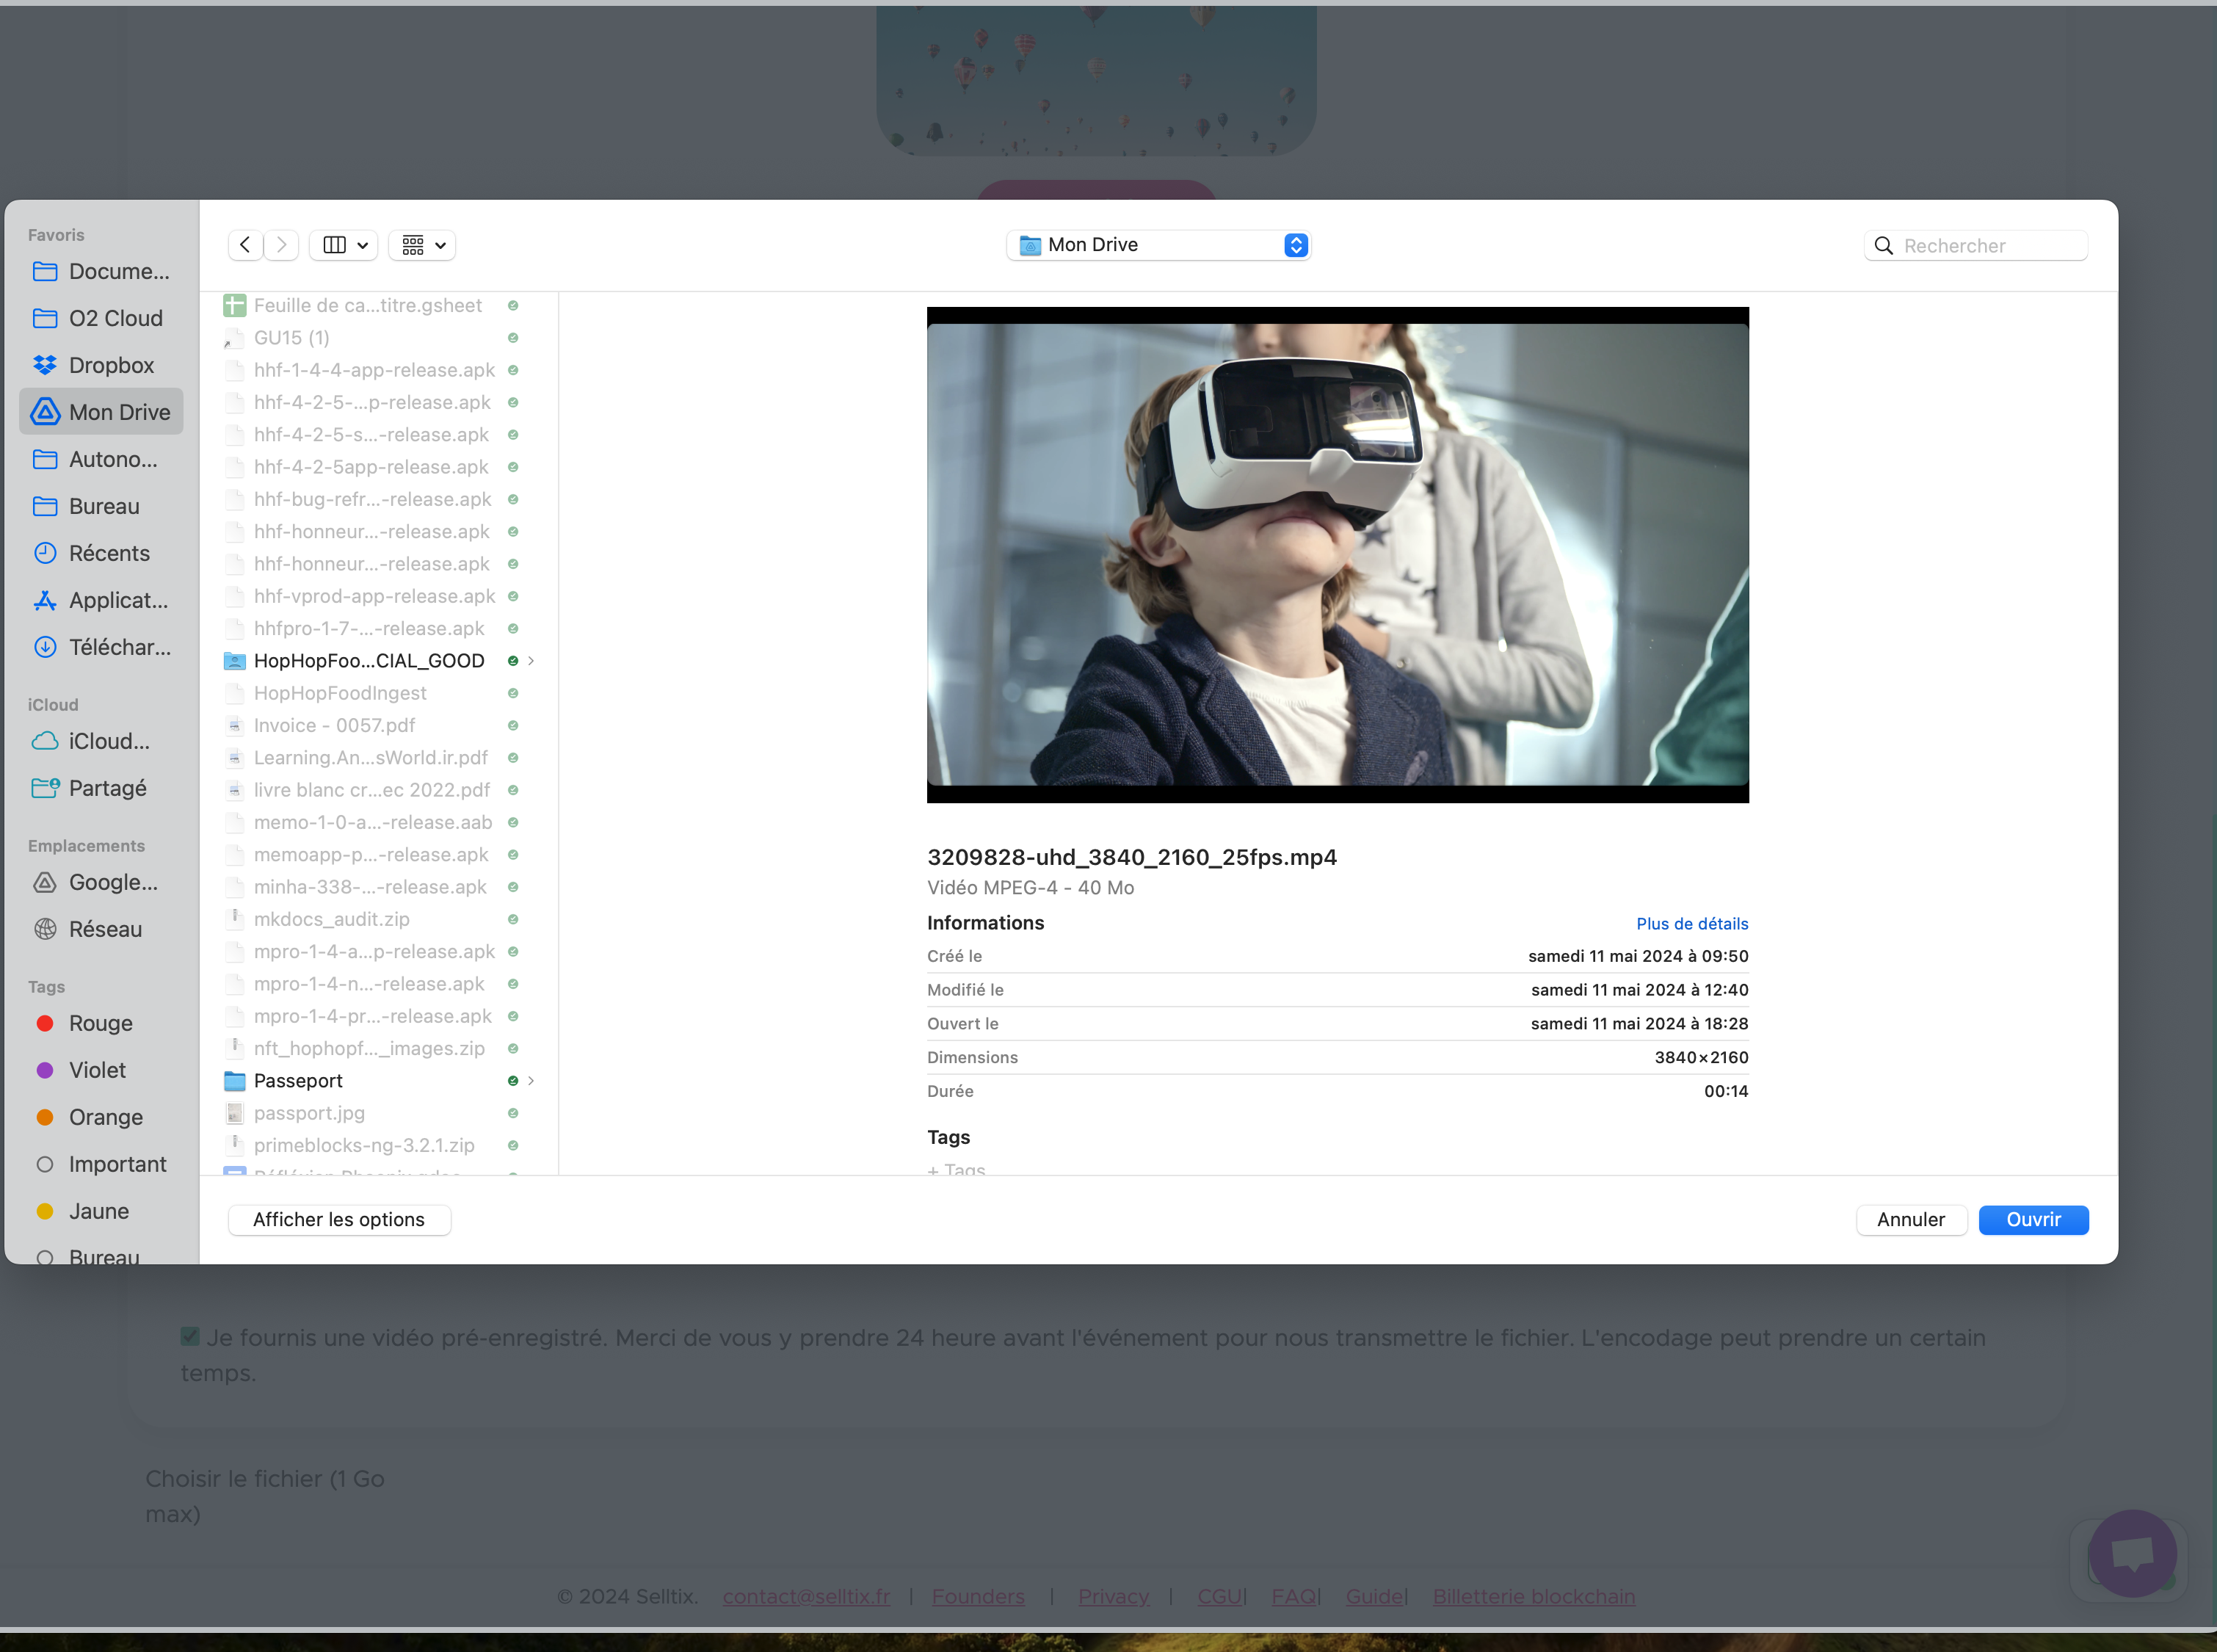
Task: Open the group-by icon dropdown
Action: point(422,245)
